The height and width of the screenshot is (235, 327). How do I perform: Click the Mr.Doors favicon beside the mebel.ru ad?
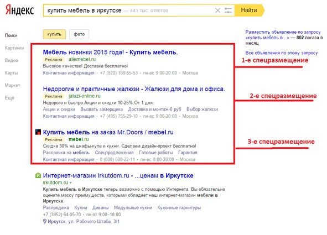pyautogui.click(x=38, y=132)
